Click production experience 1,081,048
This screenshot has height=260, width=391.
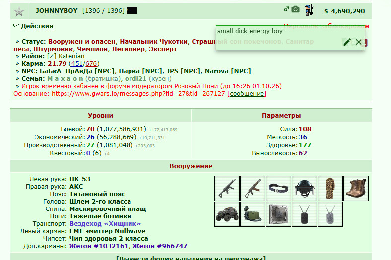[115, 145]
